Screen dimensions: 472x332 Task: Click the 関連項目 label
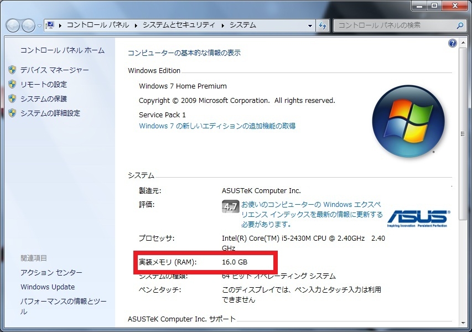click(34, 258)
